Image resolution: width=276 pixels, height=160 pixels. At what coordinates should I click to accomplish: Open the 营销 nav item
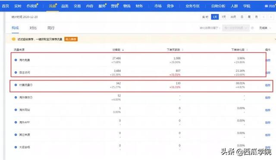115,6
